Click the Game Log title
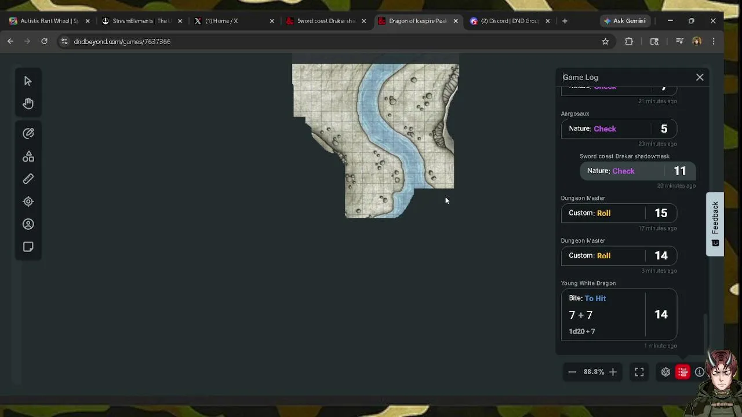This screenshot has width=742, height=417. [x=580, y=77]
